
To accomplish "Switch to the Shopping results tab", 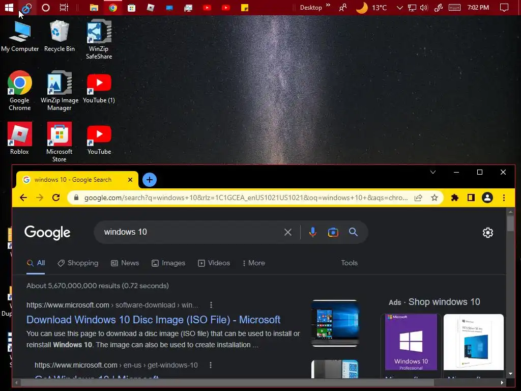I will click(78, 263).
